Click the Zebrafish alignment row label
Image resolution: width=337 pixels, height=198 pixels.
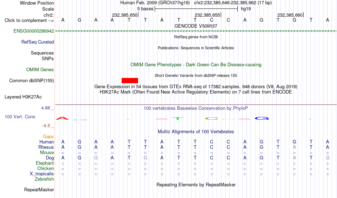pos(44,179)
